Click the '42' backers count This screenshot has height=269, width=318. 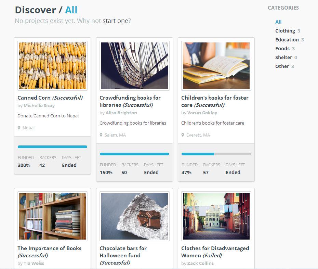coord(42,165)
